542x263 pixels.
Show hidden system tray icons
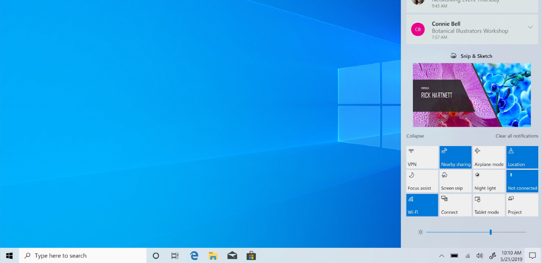click(441, 255)
